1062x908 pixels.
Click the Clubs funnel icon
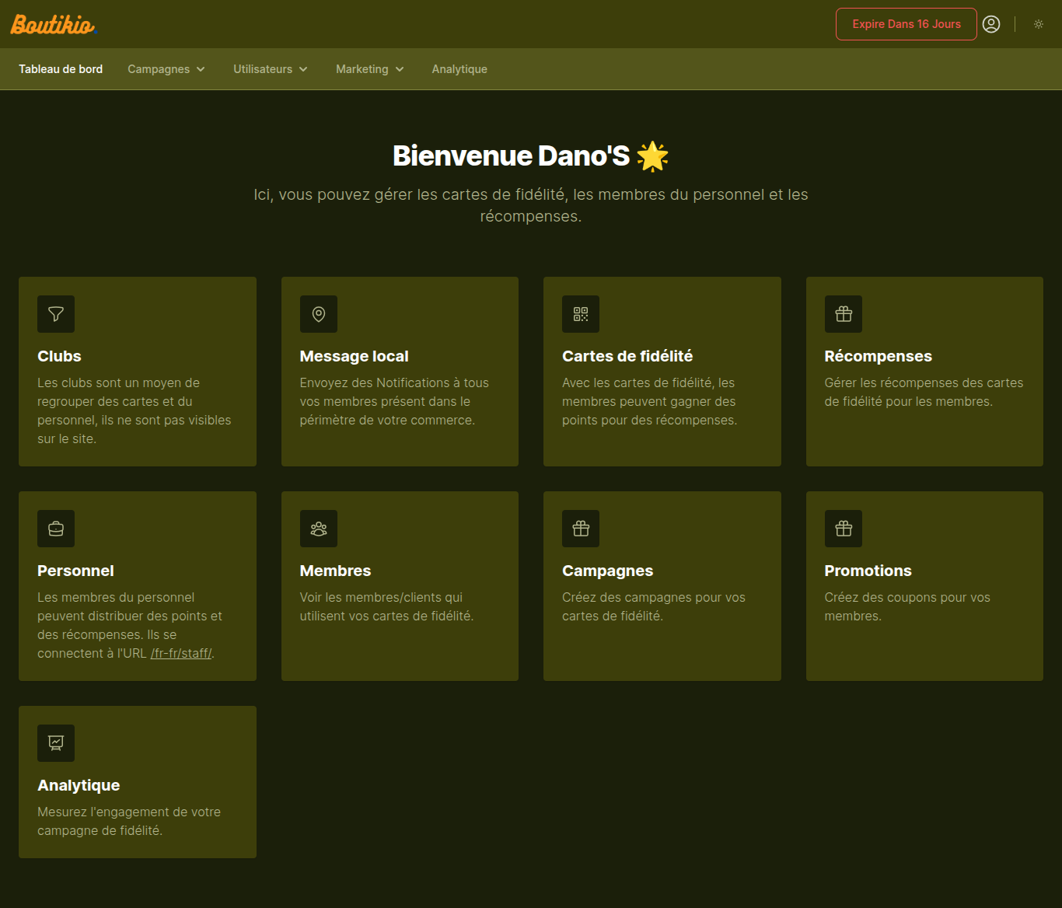tap(56, 314)
